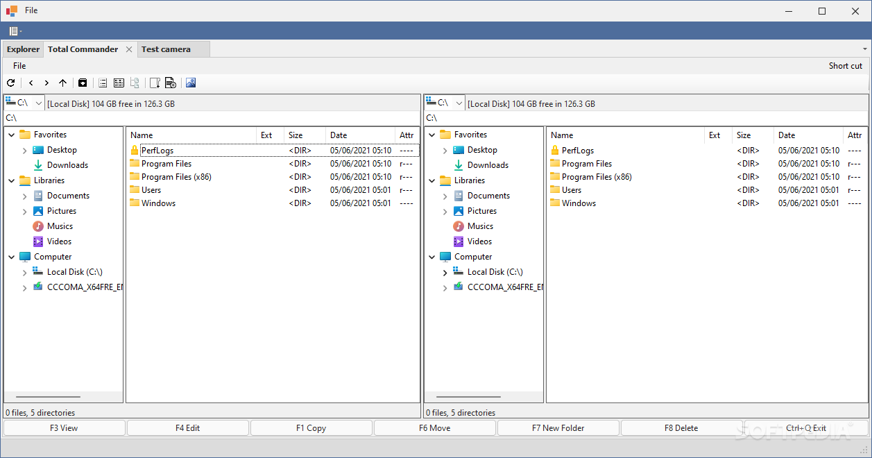Viewport: 872px width, 458px height.
Task: Open left pane drive C:\ dropdown
Action: tap(38, 103)
